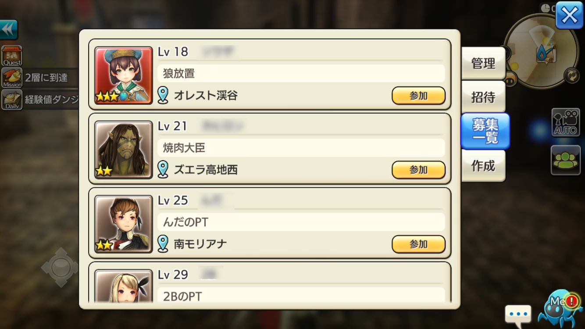The width and height of the screenshot is (585, 329).
Task: Join the 狼放置 party with 参加
Action: (x=418, y=96)
